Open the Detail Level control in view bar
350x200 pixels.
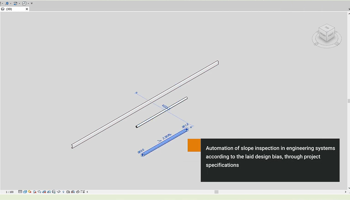pos(20,192)
